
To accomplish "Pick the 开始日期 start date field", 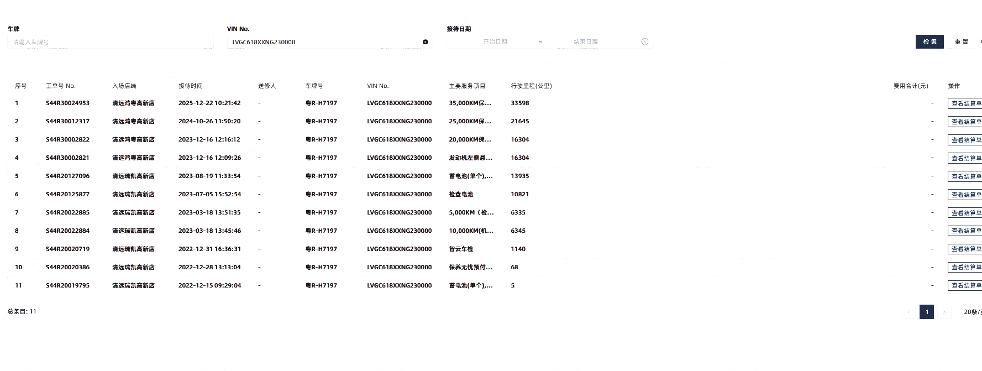I will pos(495,42).
